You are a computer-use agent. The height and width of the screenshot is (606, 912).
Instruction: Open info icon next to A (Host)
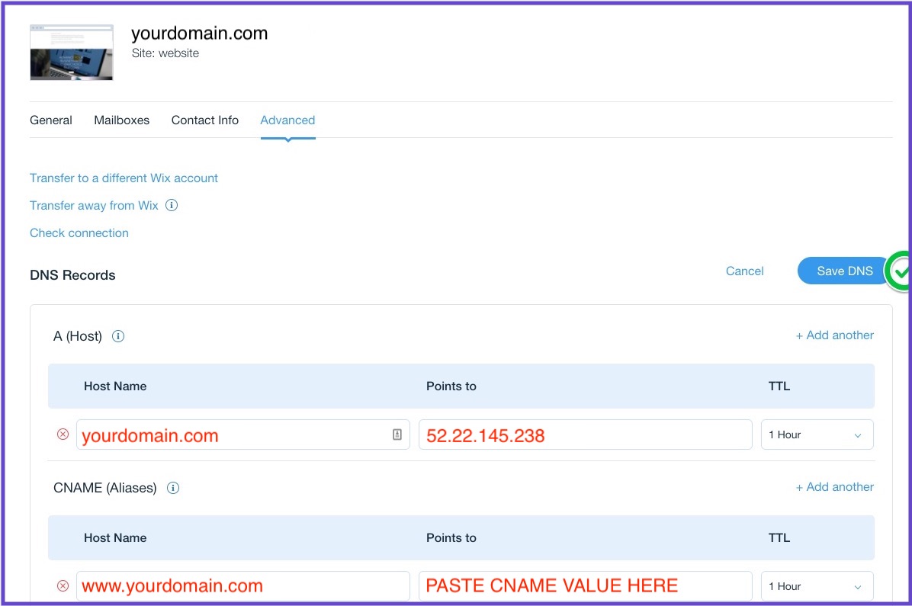[x=118, y=336]
